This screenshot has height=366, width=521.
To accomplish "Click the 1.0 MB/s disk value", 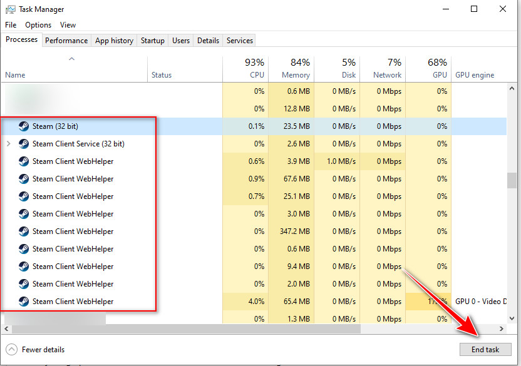I will point(341,161).
